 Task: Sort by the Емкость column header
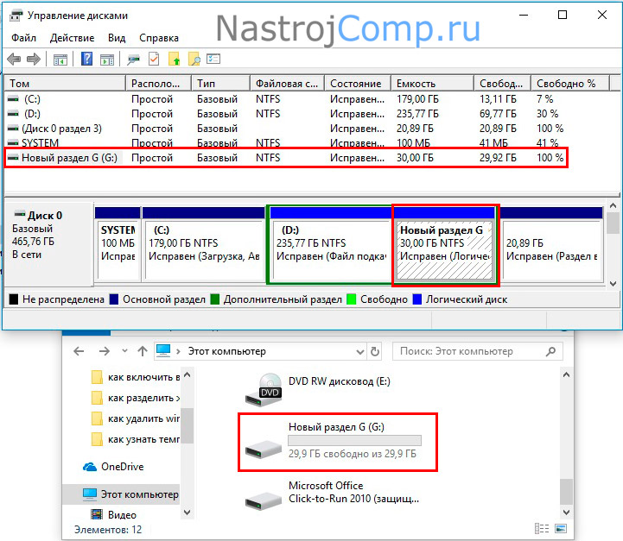pos(432,84)
